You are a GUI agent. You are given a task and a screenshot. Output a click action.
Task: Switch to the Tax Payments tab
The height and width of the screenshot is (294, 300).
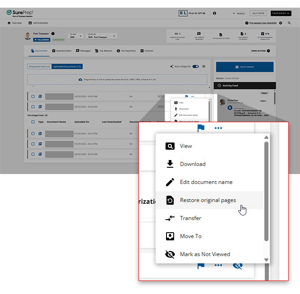(126, 51)
